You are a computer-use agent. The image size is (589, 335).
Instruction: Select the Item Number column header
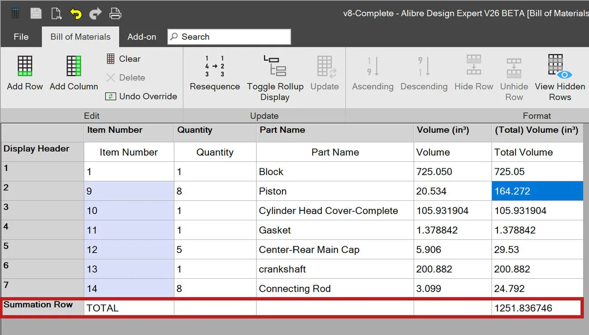(x=129, y=132)
